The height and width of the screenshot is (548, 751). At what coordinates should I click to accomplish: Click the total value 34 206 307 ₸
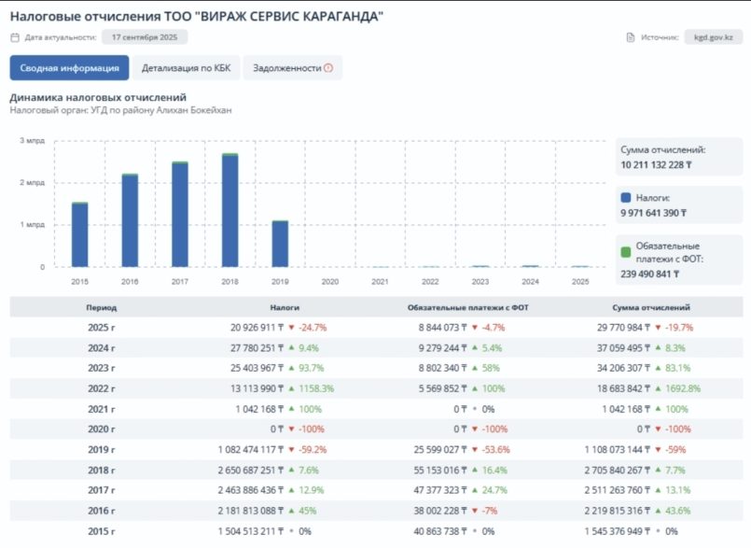623,368
